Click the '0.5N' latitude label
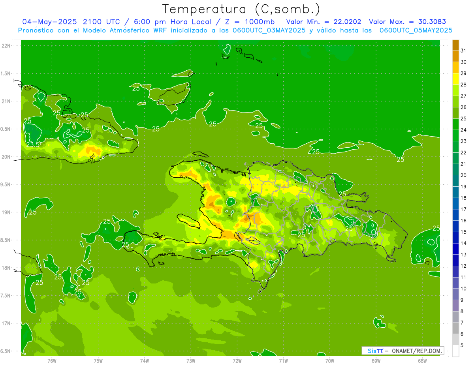Image resolution: width=474 pixels, height=366 pixels. (6, 129)
